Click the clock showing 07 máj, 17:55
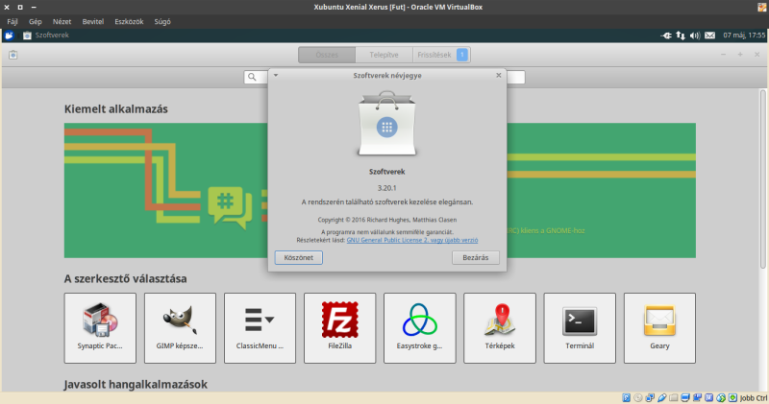The height and width of the screenshot is (404, 769). [x=743, y=36]
